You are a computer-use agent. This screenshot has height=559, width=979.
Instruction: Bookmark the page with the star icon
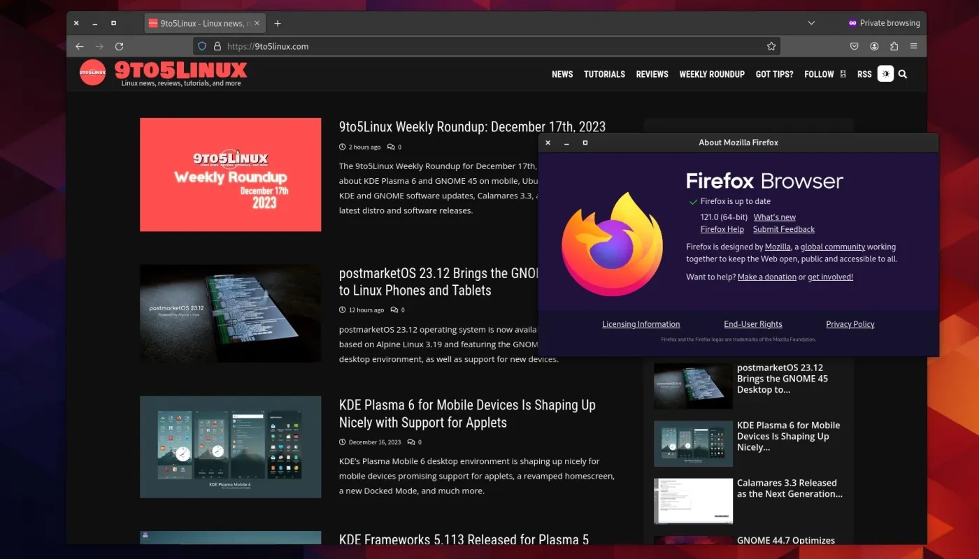(771, 46)
